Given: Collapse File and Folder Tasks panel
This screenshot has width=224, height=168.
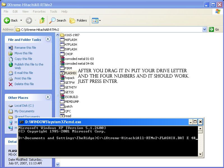Looking at the screenshot, I should 48,39.
